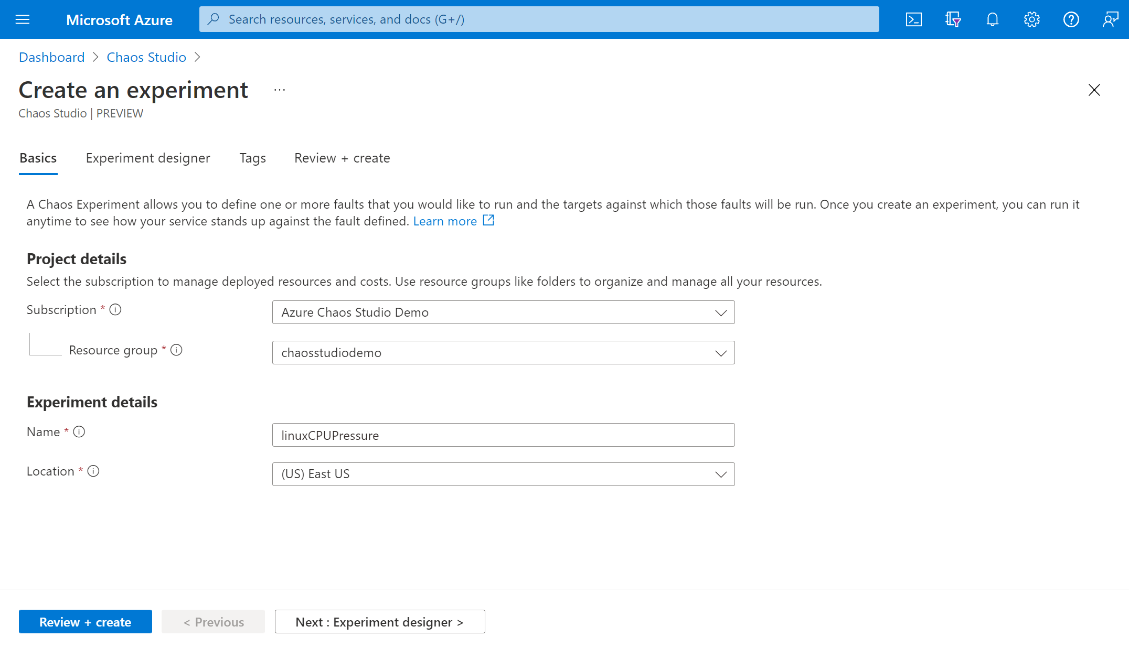
Task: Click the Help question mark icon
Action: click(1070, 19)
